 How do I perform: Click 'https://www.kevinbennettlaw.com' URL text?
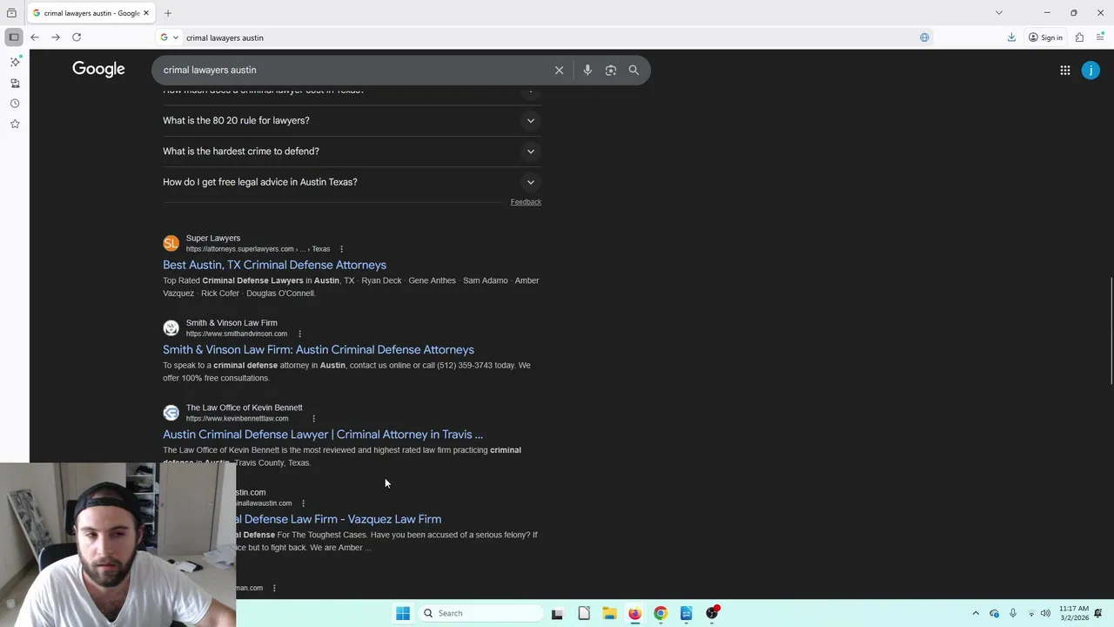tap(237, 419)
